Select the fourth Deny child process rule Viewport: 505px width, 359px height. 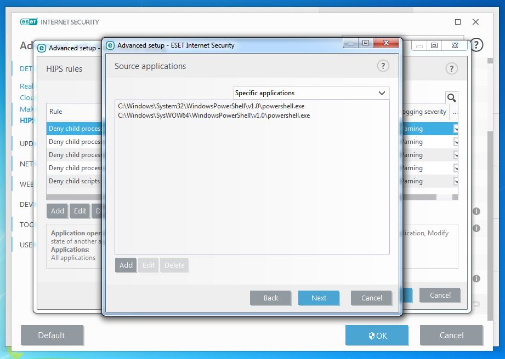75,168
